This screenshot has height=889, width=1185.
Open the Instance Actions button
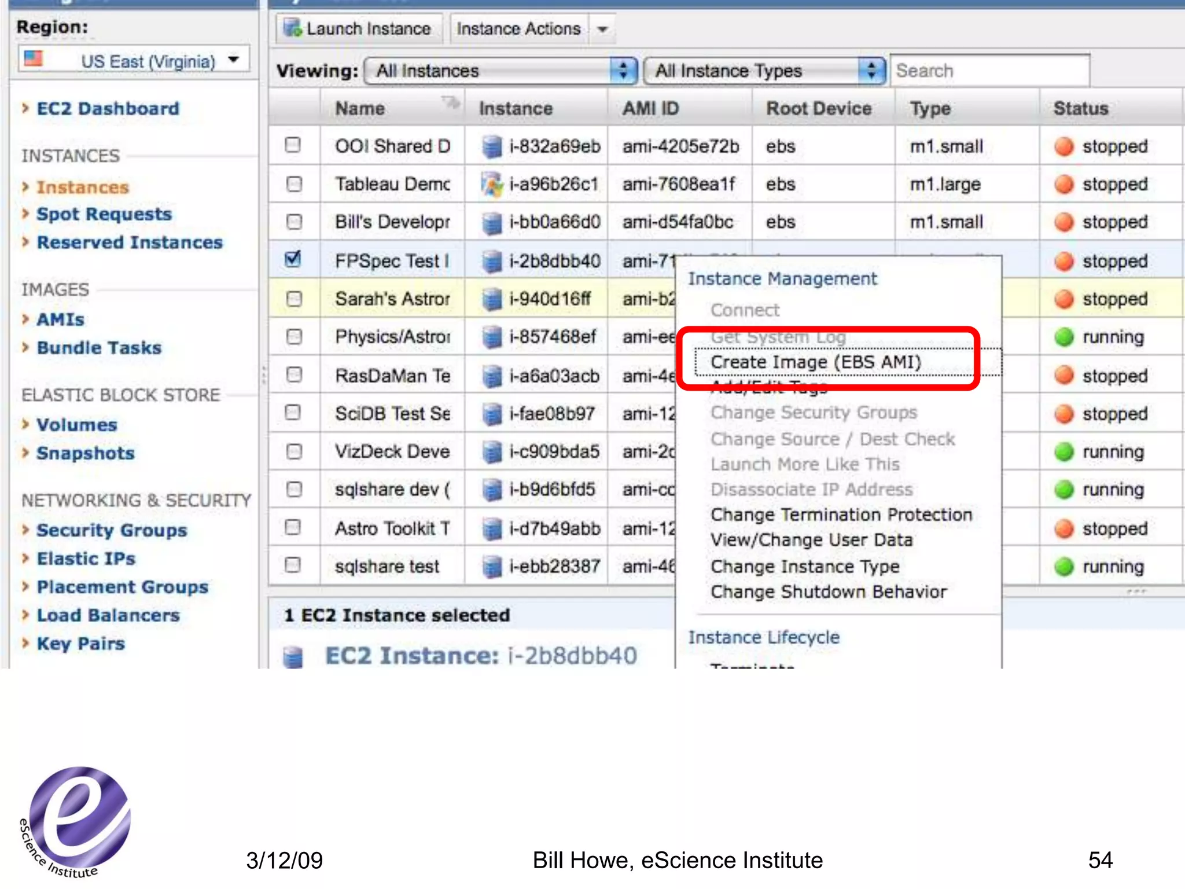tap(518, 28)
